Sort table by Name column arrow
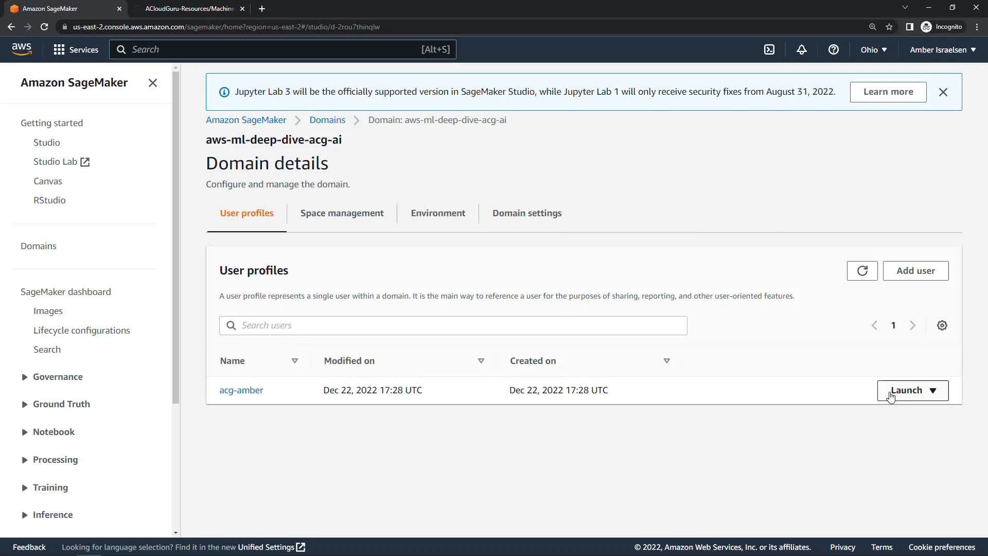Screen dimensions: 988x556 (294, 361)
